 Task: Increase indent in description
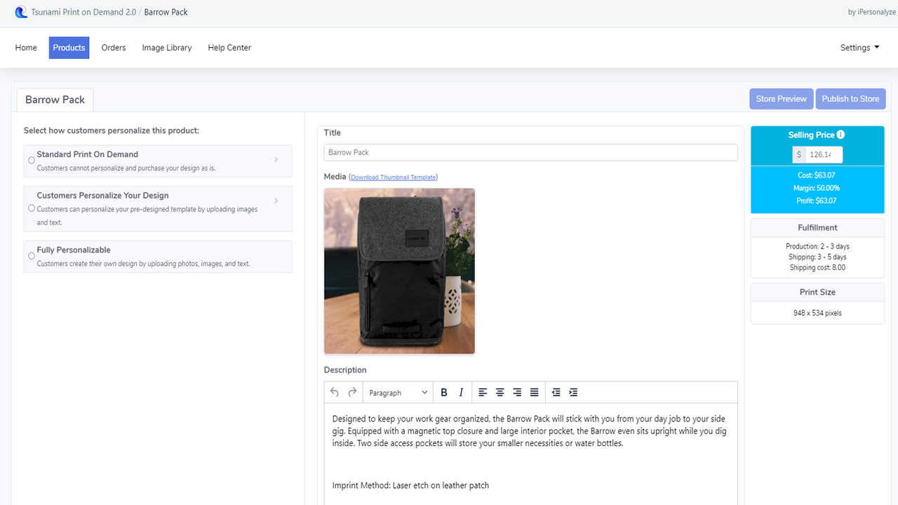pos(573,392)
